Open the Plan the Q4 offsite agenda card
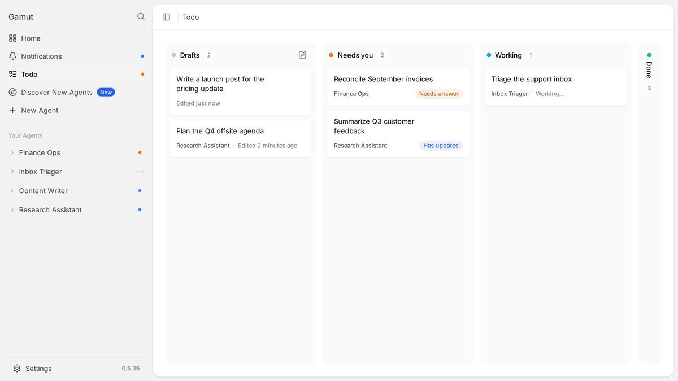 [x=241, y=138]
